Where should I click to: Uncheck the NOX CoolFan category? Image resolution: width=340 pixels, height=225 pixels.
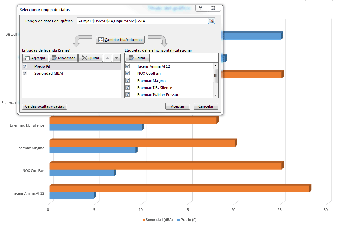[128, 73]
